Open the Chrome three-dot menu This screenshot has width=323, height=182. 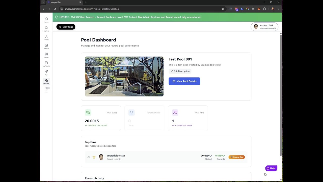(279, 9)
